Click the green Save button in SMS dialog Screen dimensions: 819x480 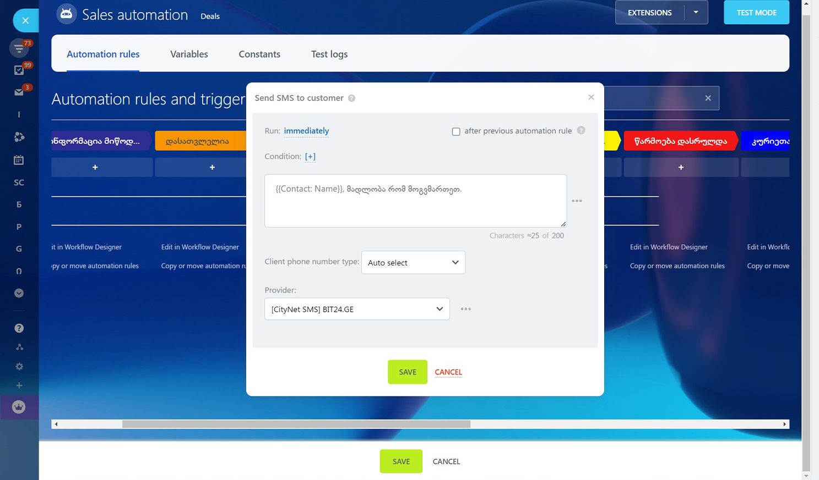[x=407, y=372]
